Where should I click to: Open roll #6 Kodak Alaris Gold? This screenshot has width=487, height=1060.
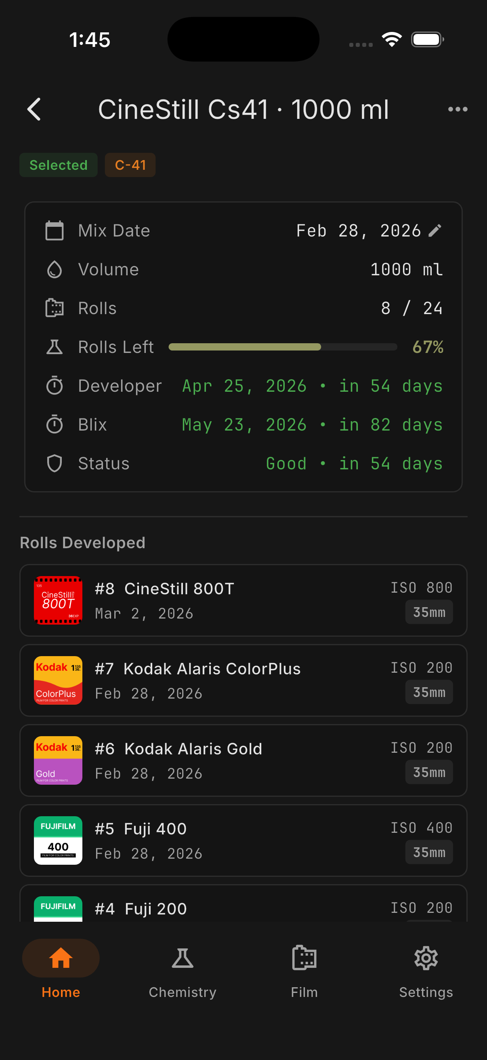click(243, 760)
